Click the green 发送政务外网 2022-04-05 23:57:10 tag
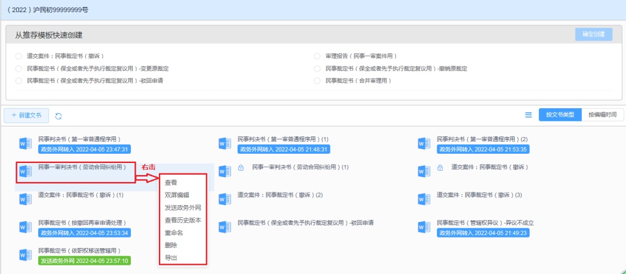Viewport: 626px width, 274px height. (x=85, y=261)
